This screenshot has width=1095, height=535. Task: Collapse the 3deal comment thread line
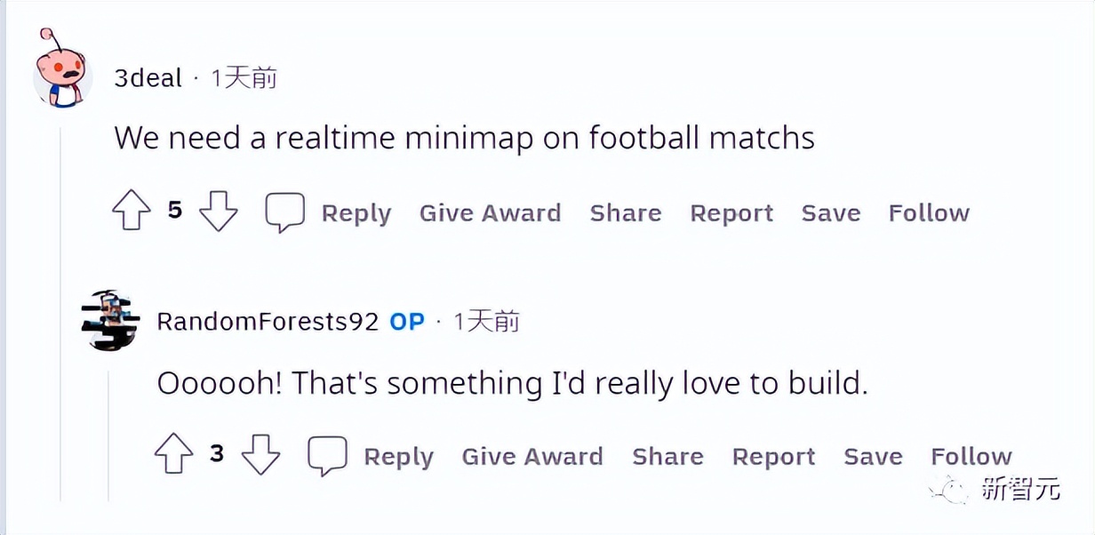pyautogui.click(x=61, y=311)
